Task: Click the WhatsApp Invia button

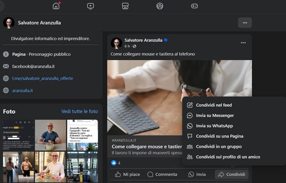Action: [197, 175]
